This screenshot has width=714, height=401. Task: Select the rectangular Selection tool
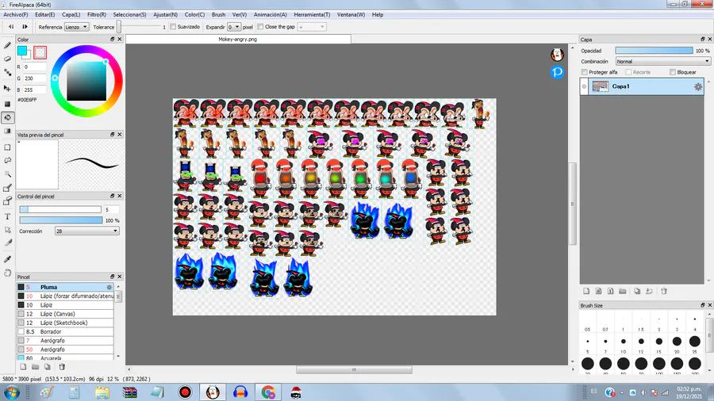click(7, 147)
